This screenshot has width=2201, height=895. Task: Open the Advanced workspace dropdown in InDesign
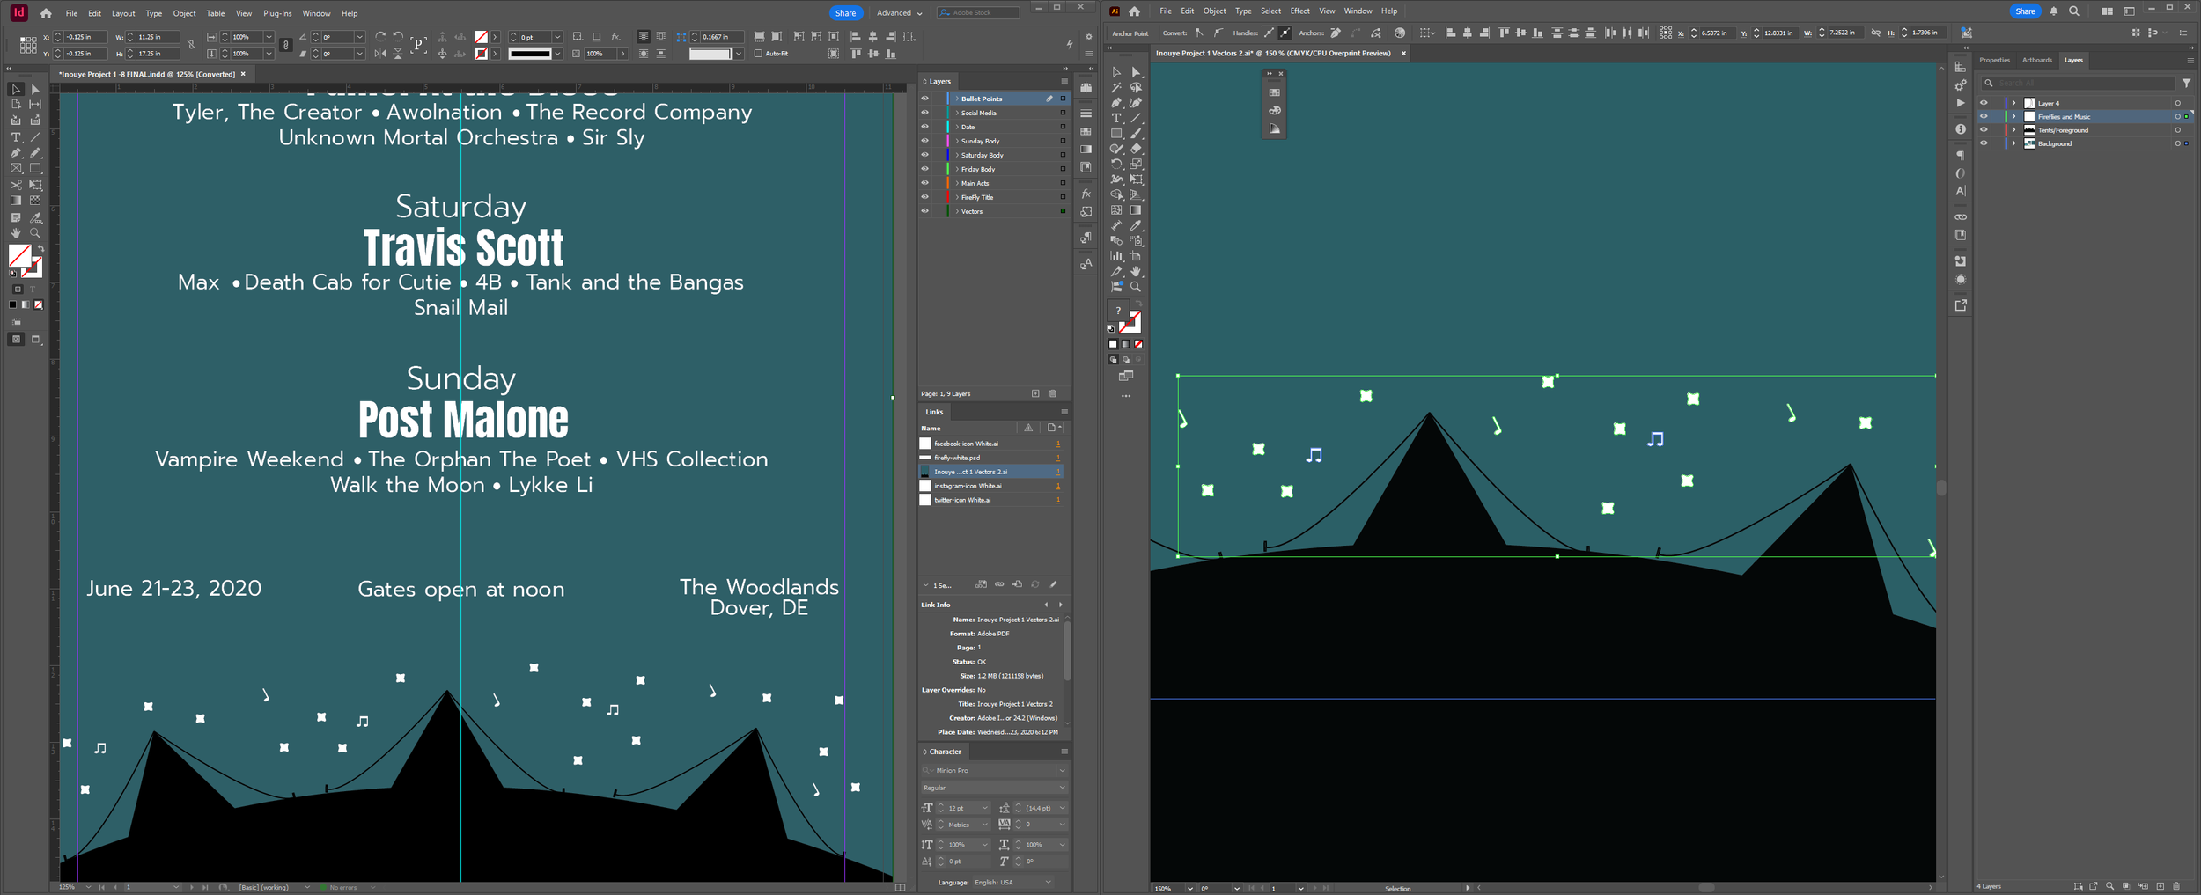coord(900,13)
